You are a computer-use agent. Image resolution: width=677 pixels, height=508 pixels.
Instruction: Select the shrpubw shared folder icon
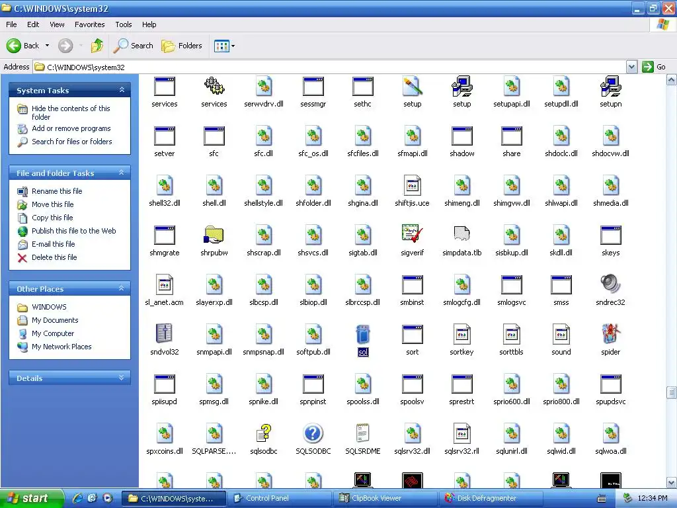coord(214,235)
